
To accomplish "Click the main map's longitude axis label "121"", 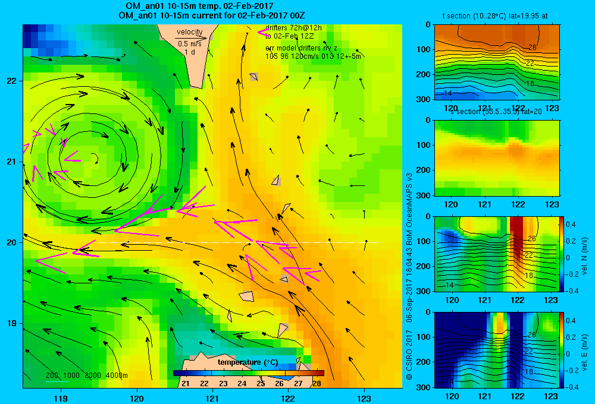I will 212,398.
